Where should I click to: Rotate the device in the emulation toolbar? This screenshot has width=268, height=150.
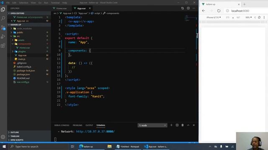(x=259, y=17)
